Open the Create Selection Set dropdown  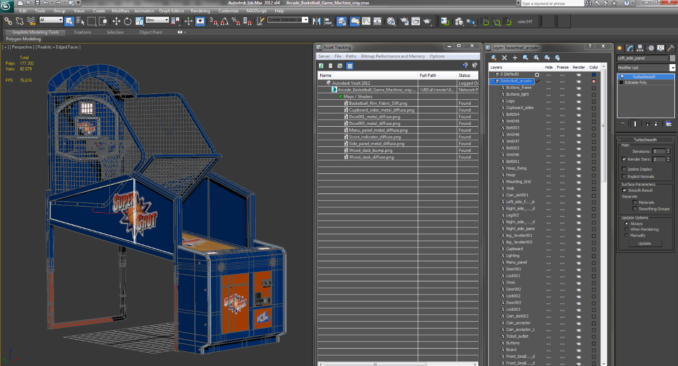click(x=306, y=20)
